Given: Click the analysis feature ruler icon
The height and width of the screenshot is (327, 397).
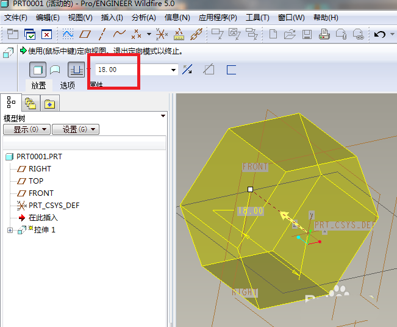Looking at the screenshot, I should [x=179, y=34].
